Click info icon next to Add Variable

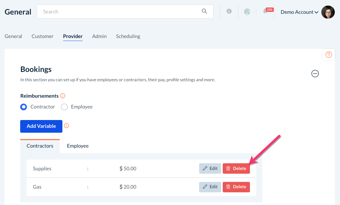pos(67,126)
